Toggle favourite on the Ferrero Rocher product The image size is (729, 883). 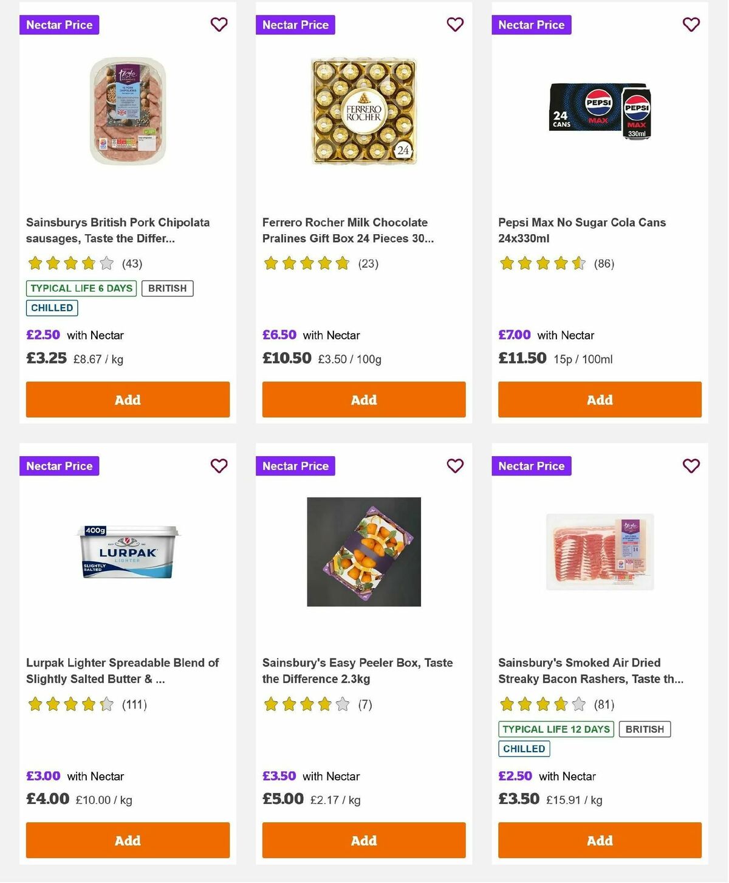pos(455,24)
